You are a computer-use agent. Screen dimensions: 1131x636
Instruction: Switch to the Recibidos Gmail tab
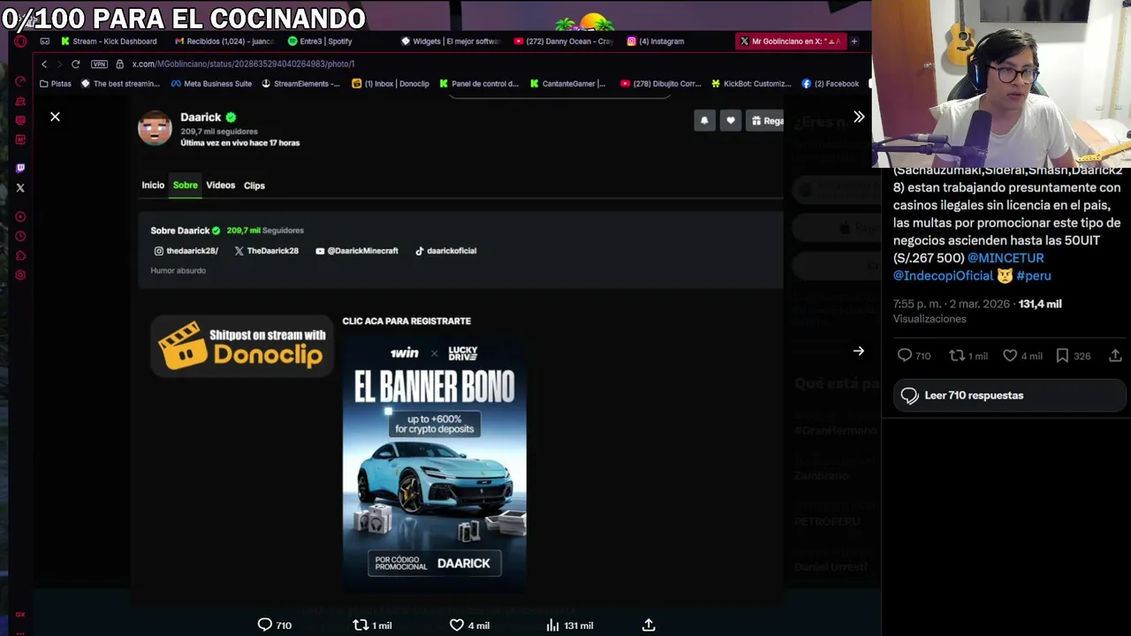224,41
